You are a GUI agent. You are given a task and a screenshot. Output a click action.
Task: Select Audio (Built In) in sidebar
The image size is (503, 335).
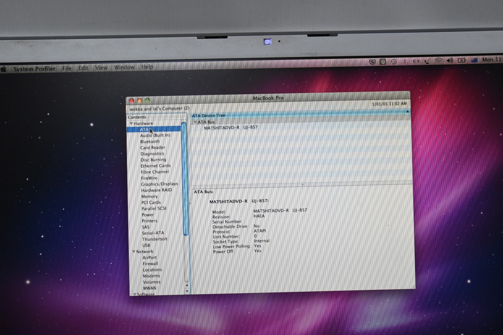[155, 136]
